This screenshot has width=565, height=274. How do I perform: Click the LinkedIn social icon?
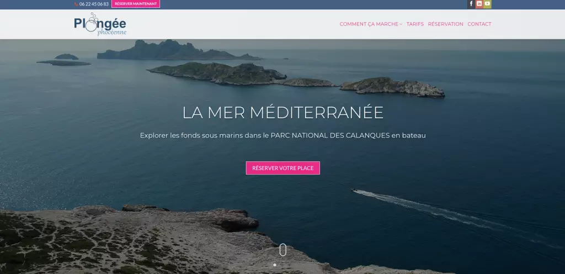479,4
